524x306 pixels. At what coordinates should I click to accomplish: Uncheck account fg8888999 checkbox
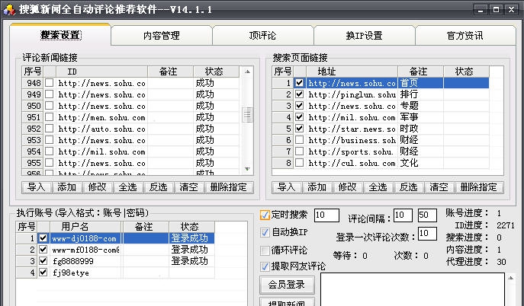(43, 260)
